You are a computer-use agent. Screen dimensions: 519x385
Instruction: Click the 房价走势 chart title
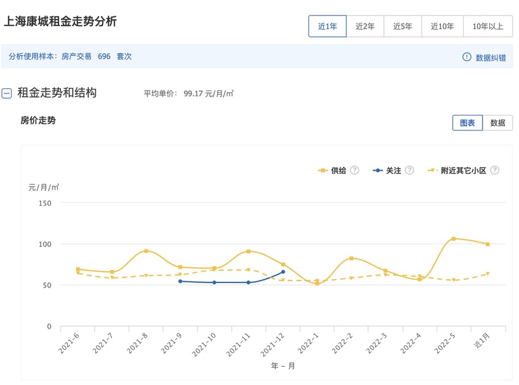(x=38, y=120)
